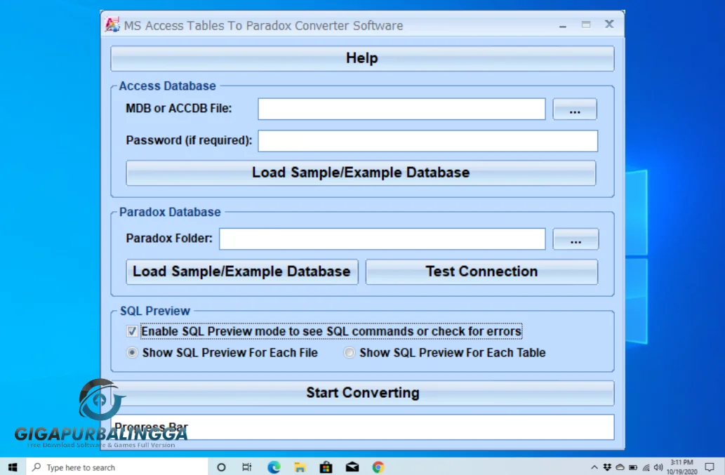Click the application icon in title bar

(x=112, y=25)
